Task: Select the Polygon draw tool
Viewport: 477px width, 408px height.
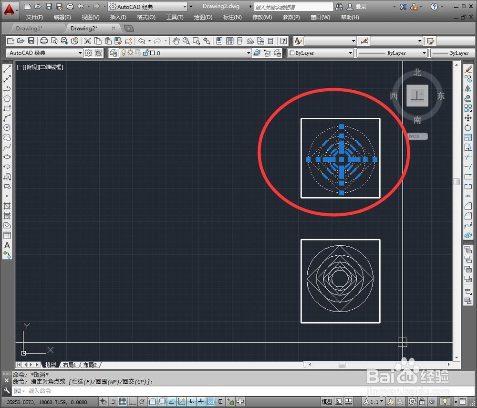Action: pyautogui.click(x=7, y=98)
